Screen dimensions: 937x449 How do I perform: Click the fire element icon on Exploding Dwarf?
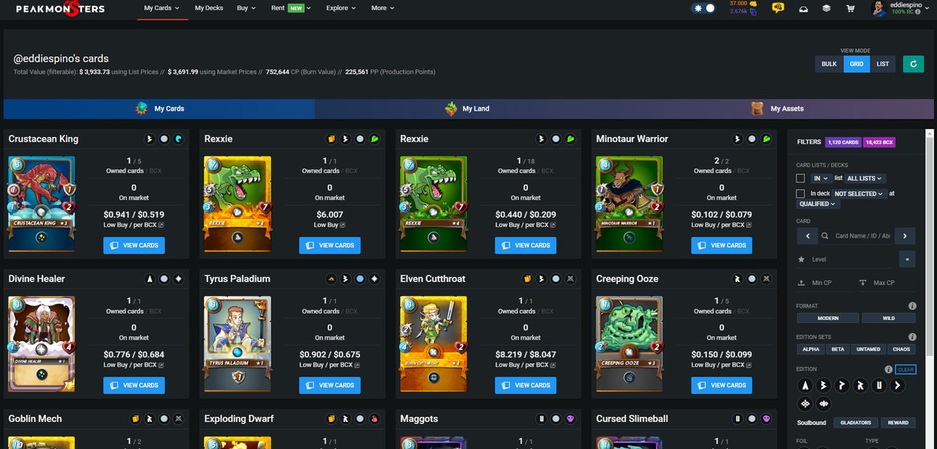coord(374,419)
